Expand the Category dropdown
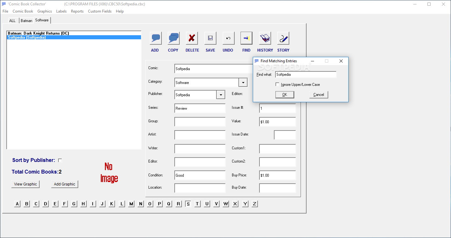This screenshot has height=238, width=451. point(243,82)
